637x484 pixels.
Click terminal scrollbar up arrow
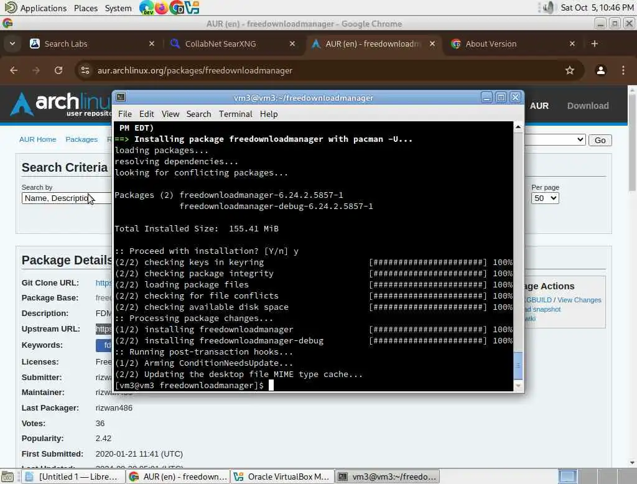[518, 127]
